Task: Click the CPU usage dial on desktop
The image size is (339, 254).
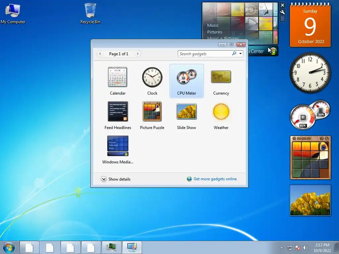Action: (x=303, y=117)
